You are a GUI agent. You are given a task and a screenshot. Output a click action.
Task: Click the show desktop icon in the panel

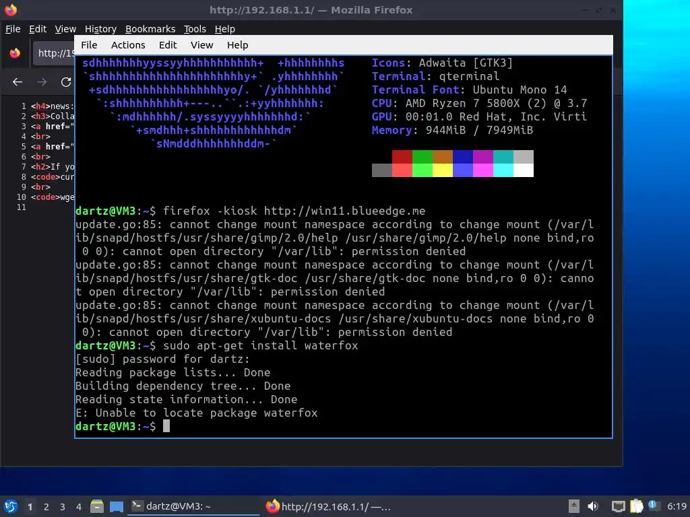pos(117,506)
